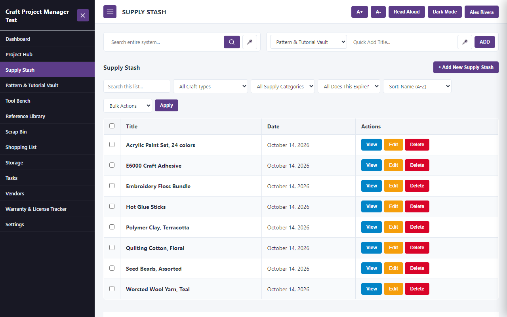Viewport: 507px width, 317px height.
Task: Expand the All Does This Expire filter
Action: [349, 86]
